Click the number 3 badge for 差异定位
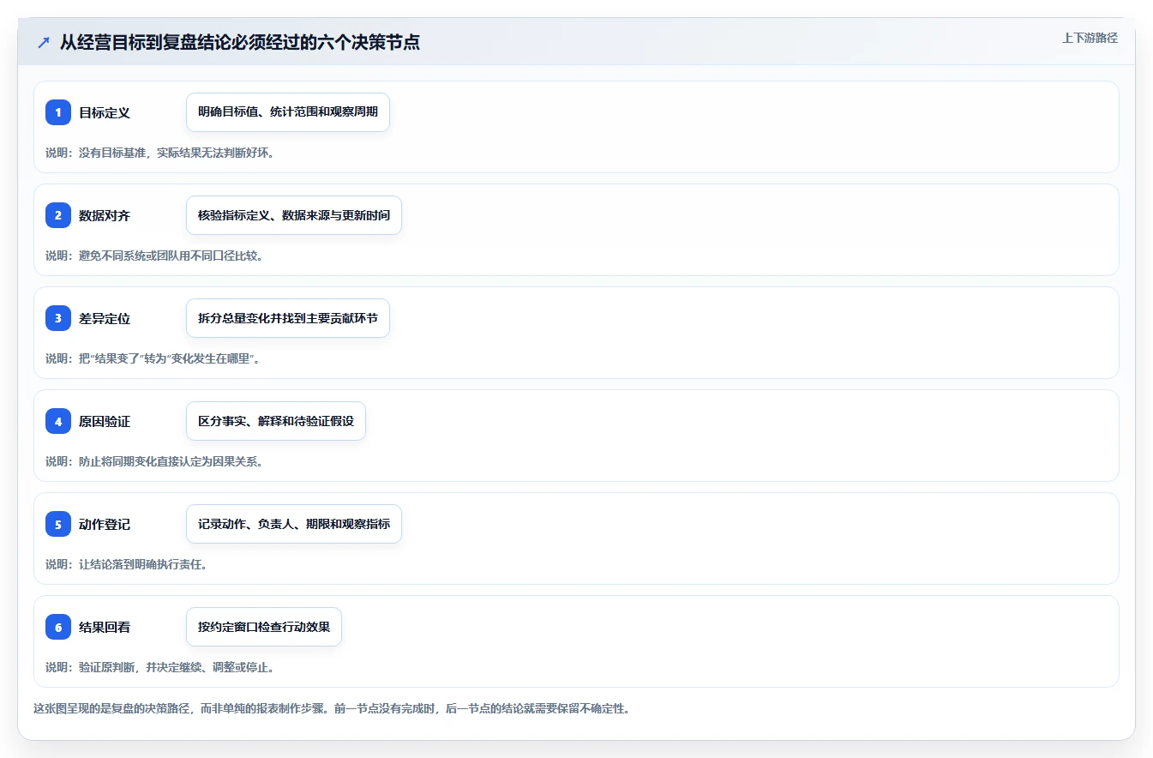 click(58, 318)
